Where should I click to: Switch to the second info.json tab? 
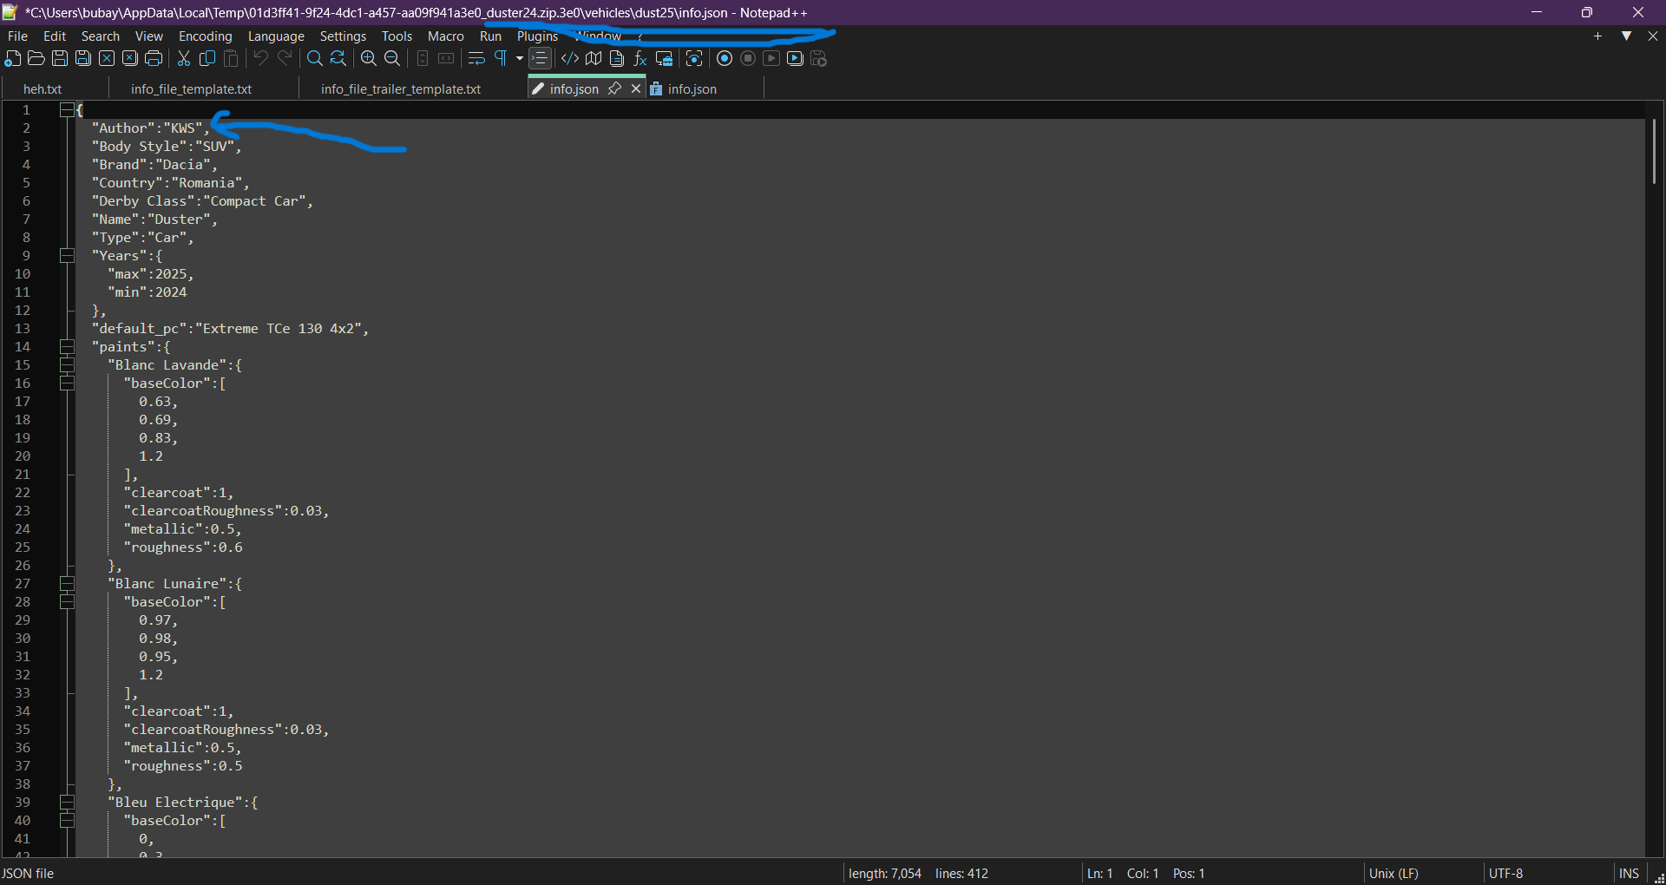pos(692,89)
